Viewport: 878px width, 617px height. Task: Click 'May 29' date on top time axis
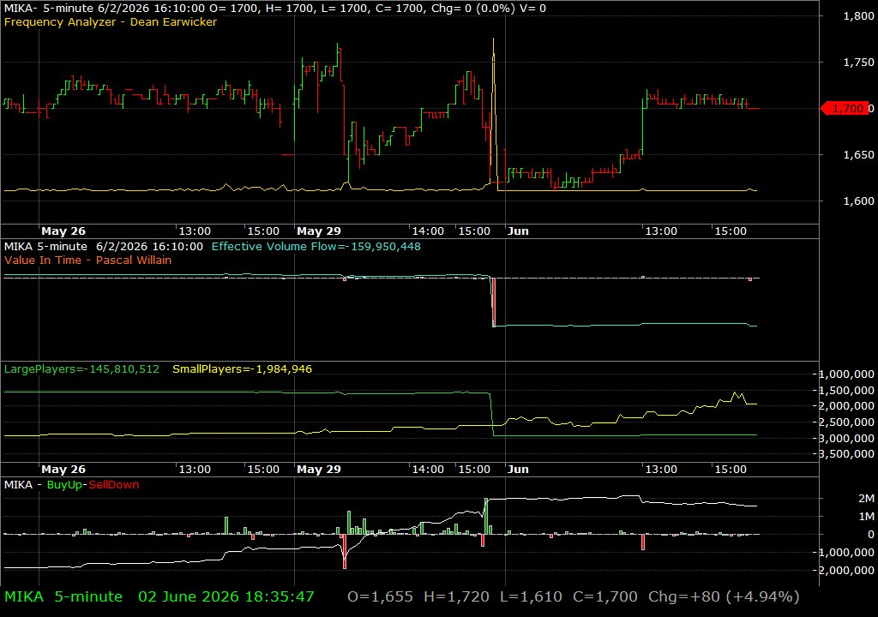pos(319,231)
